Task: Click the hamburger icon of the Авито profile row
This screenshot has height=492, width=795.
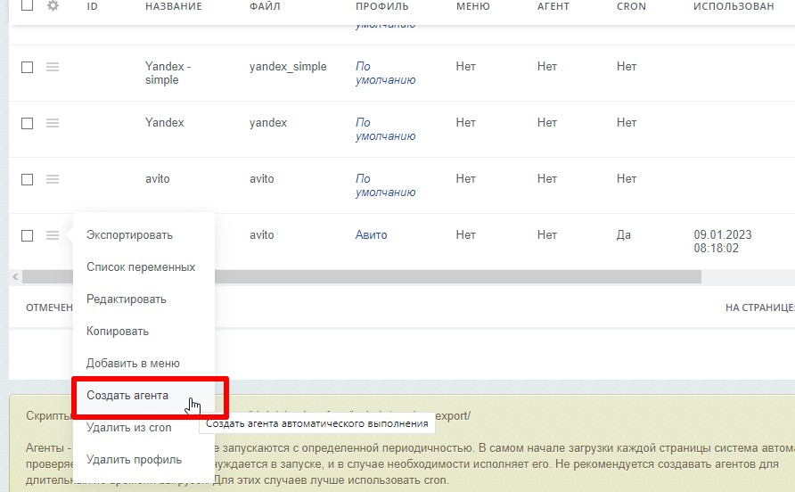Action: [x=53, y=235]
